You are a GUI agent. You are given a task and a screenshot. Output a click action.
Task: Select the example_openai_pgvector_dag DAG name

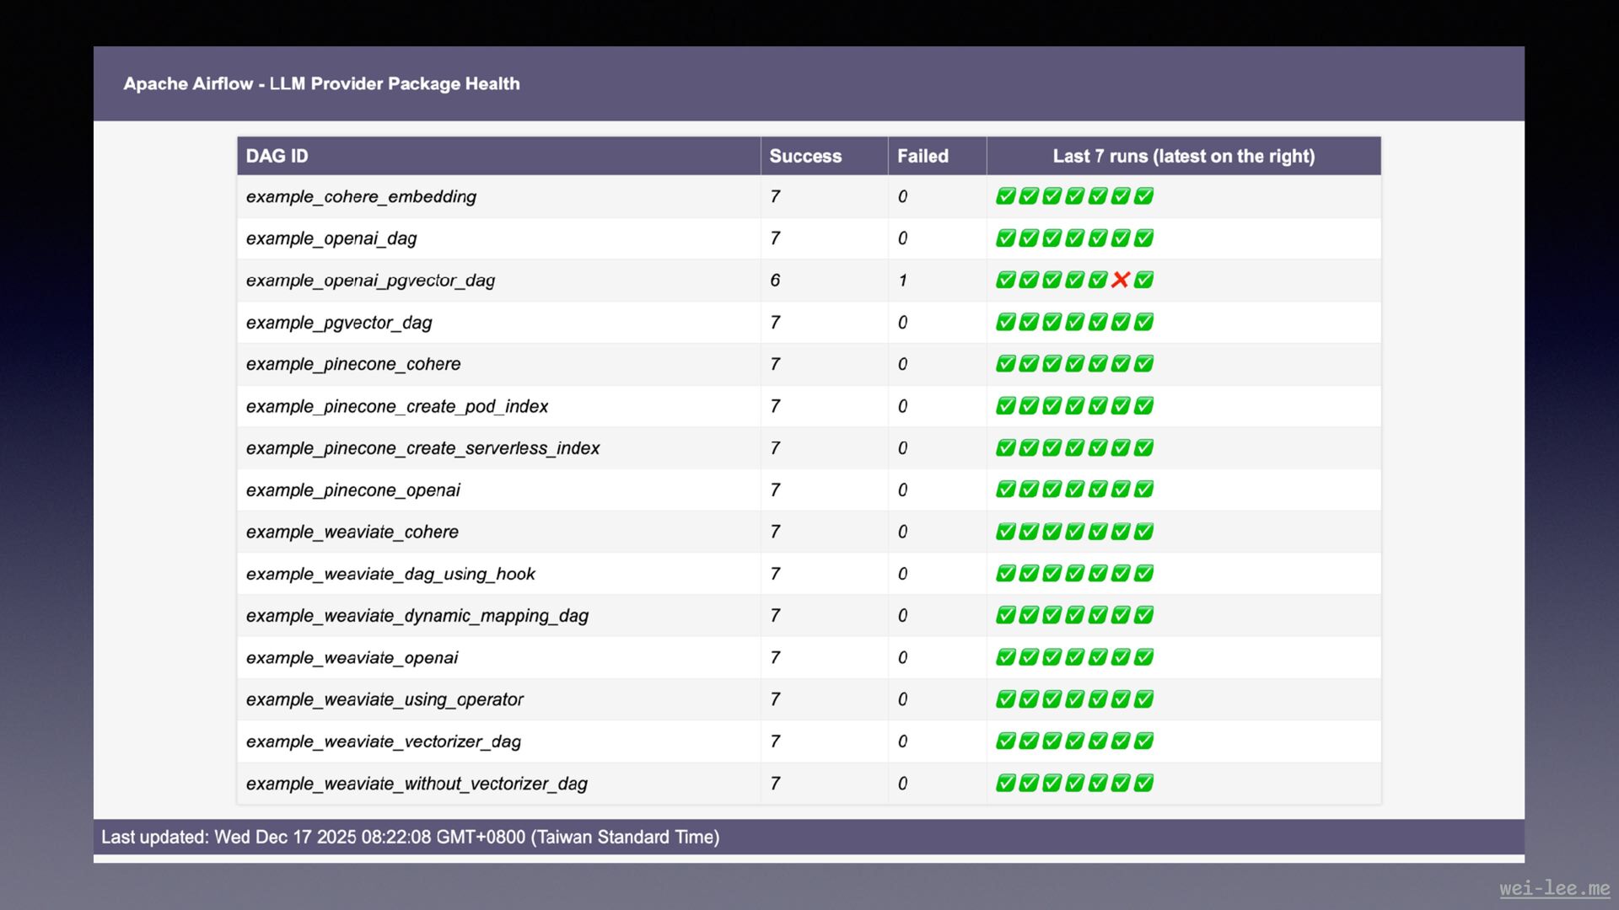tap(370, 281)
